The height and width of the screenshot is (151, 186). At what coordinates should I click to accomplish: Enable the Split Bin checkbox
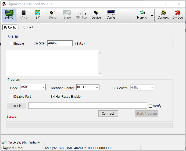tap(12, 44)
